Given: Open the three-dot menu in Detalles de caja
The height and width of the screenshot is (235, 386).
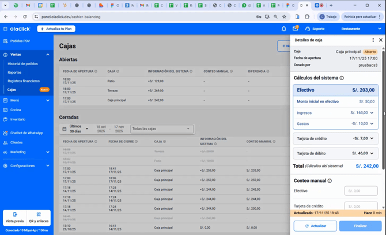Looking at the screenshot, I should click(373, 40).
